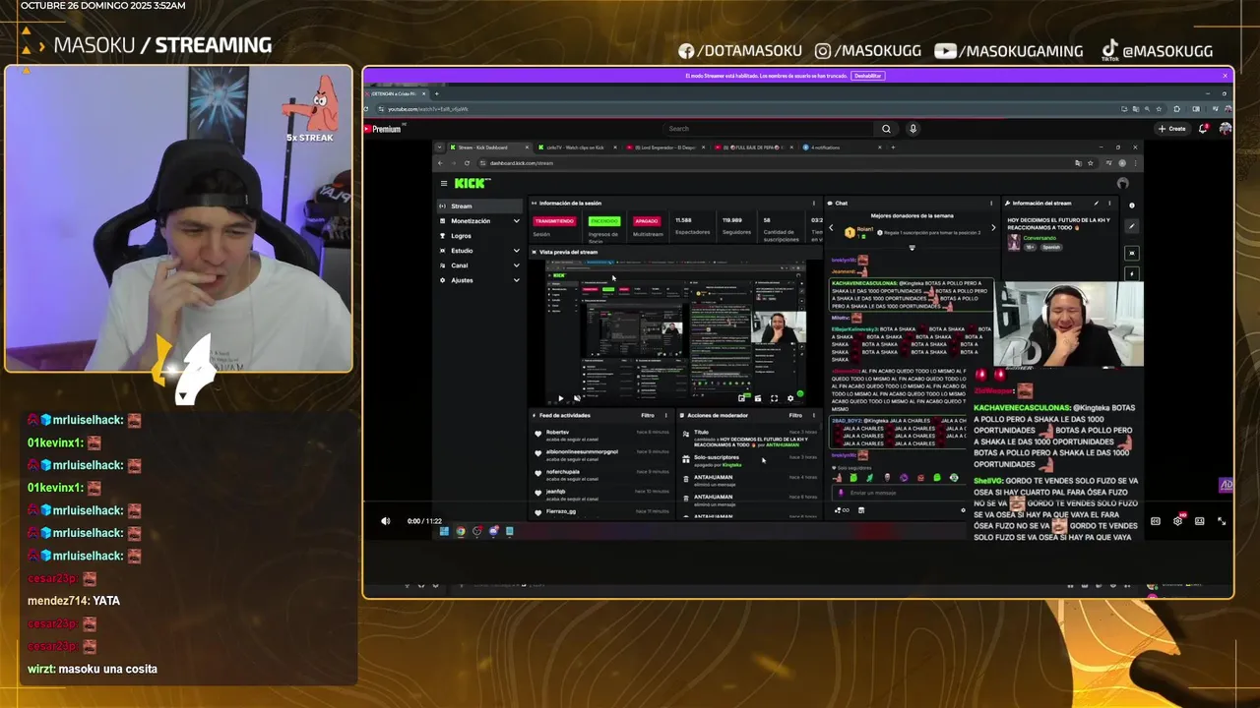This screenshot has height=708, width=1260.
Task: Play the stream preview video
Action: tap(561, 398)
